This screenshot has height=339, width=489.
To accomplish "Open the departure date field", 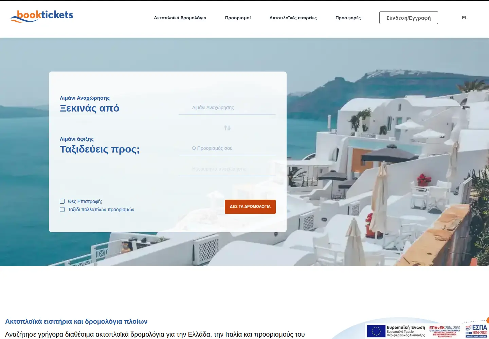I will point(227,169).
